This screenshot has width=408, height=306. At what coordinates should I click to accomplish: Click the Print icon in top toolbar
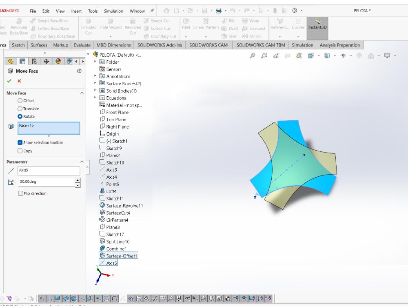click(219, 11)
